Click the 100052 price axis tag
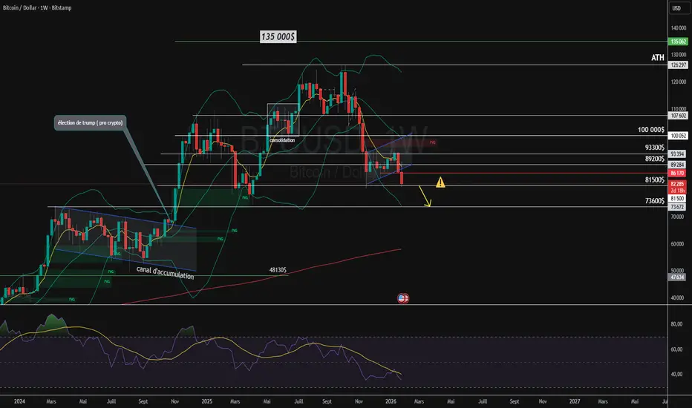The width and height of the screenshot is (692, 408). [679, 136]
